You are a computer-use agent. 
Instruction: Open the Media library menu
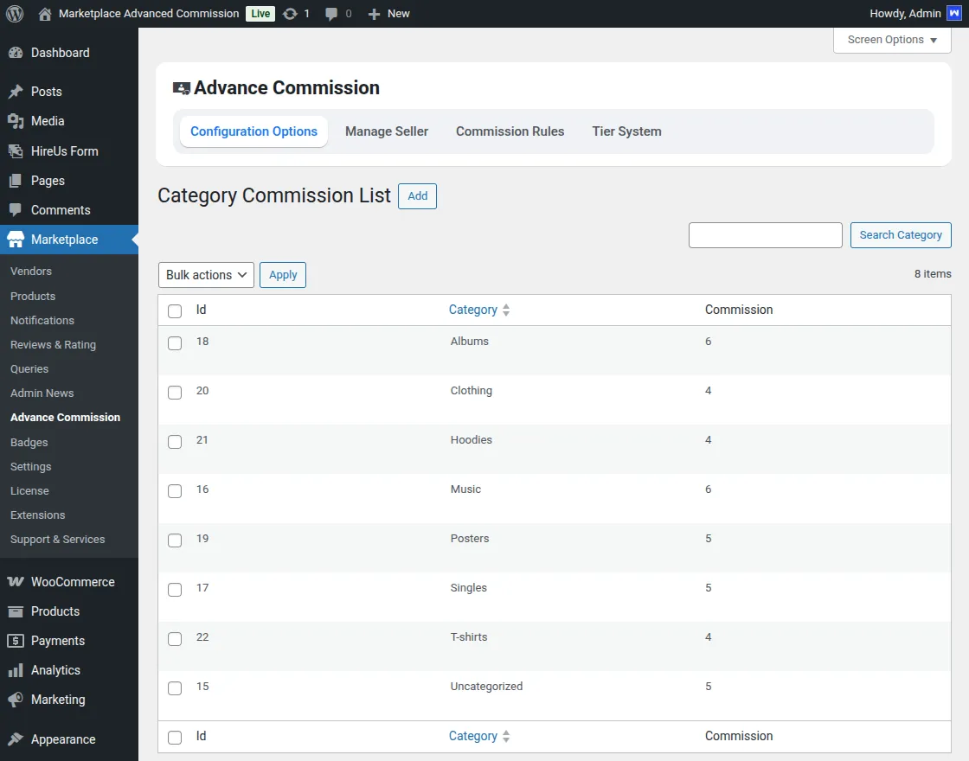click(48, 121)
